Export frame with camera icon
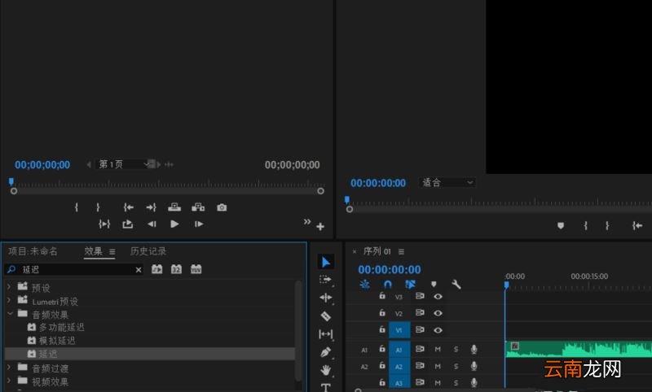 (x=222, y=207)
